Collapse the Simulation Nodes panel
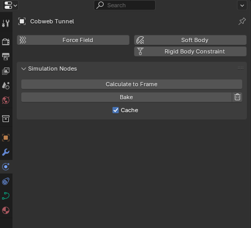Screen dimensions: 251x228 point(23,69)
